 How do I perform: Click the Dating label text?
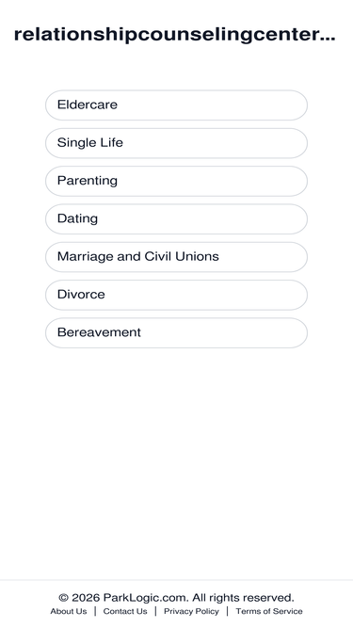tap(77, 218)
